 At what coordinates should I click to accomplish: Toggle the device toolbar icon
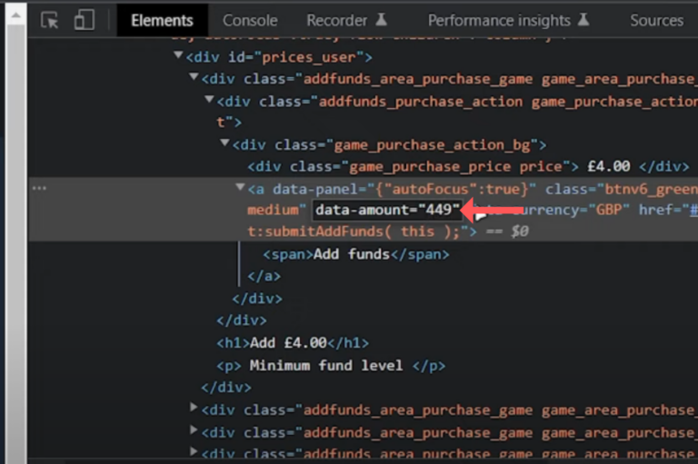click(84, 20)
